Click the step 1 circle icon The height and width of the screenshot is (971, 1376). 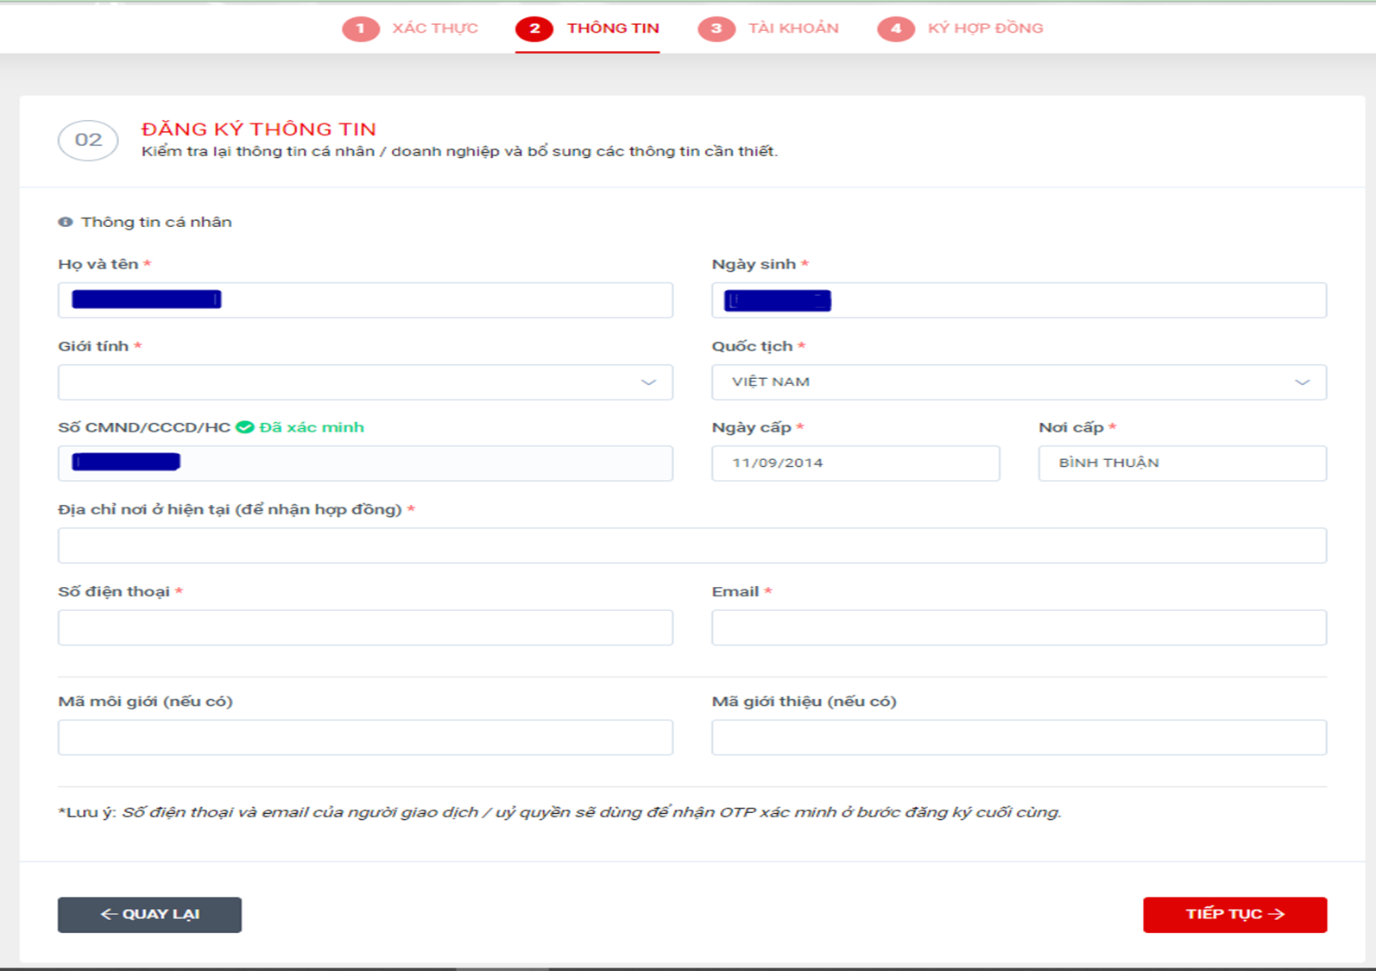point(360,28)
